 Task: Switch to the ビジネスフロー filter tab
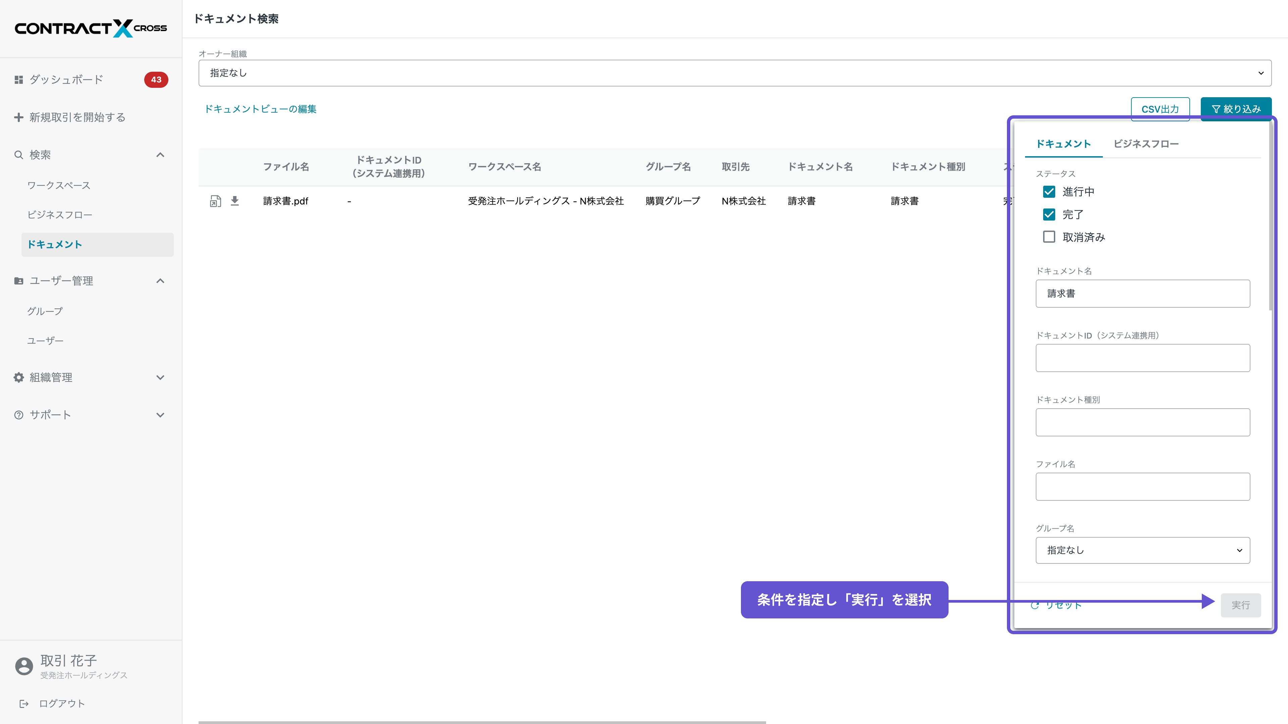[1145, 144]
